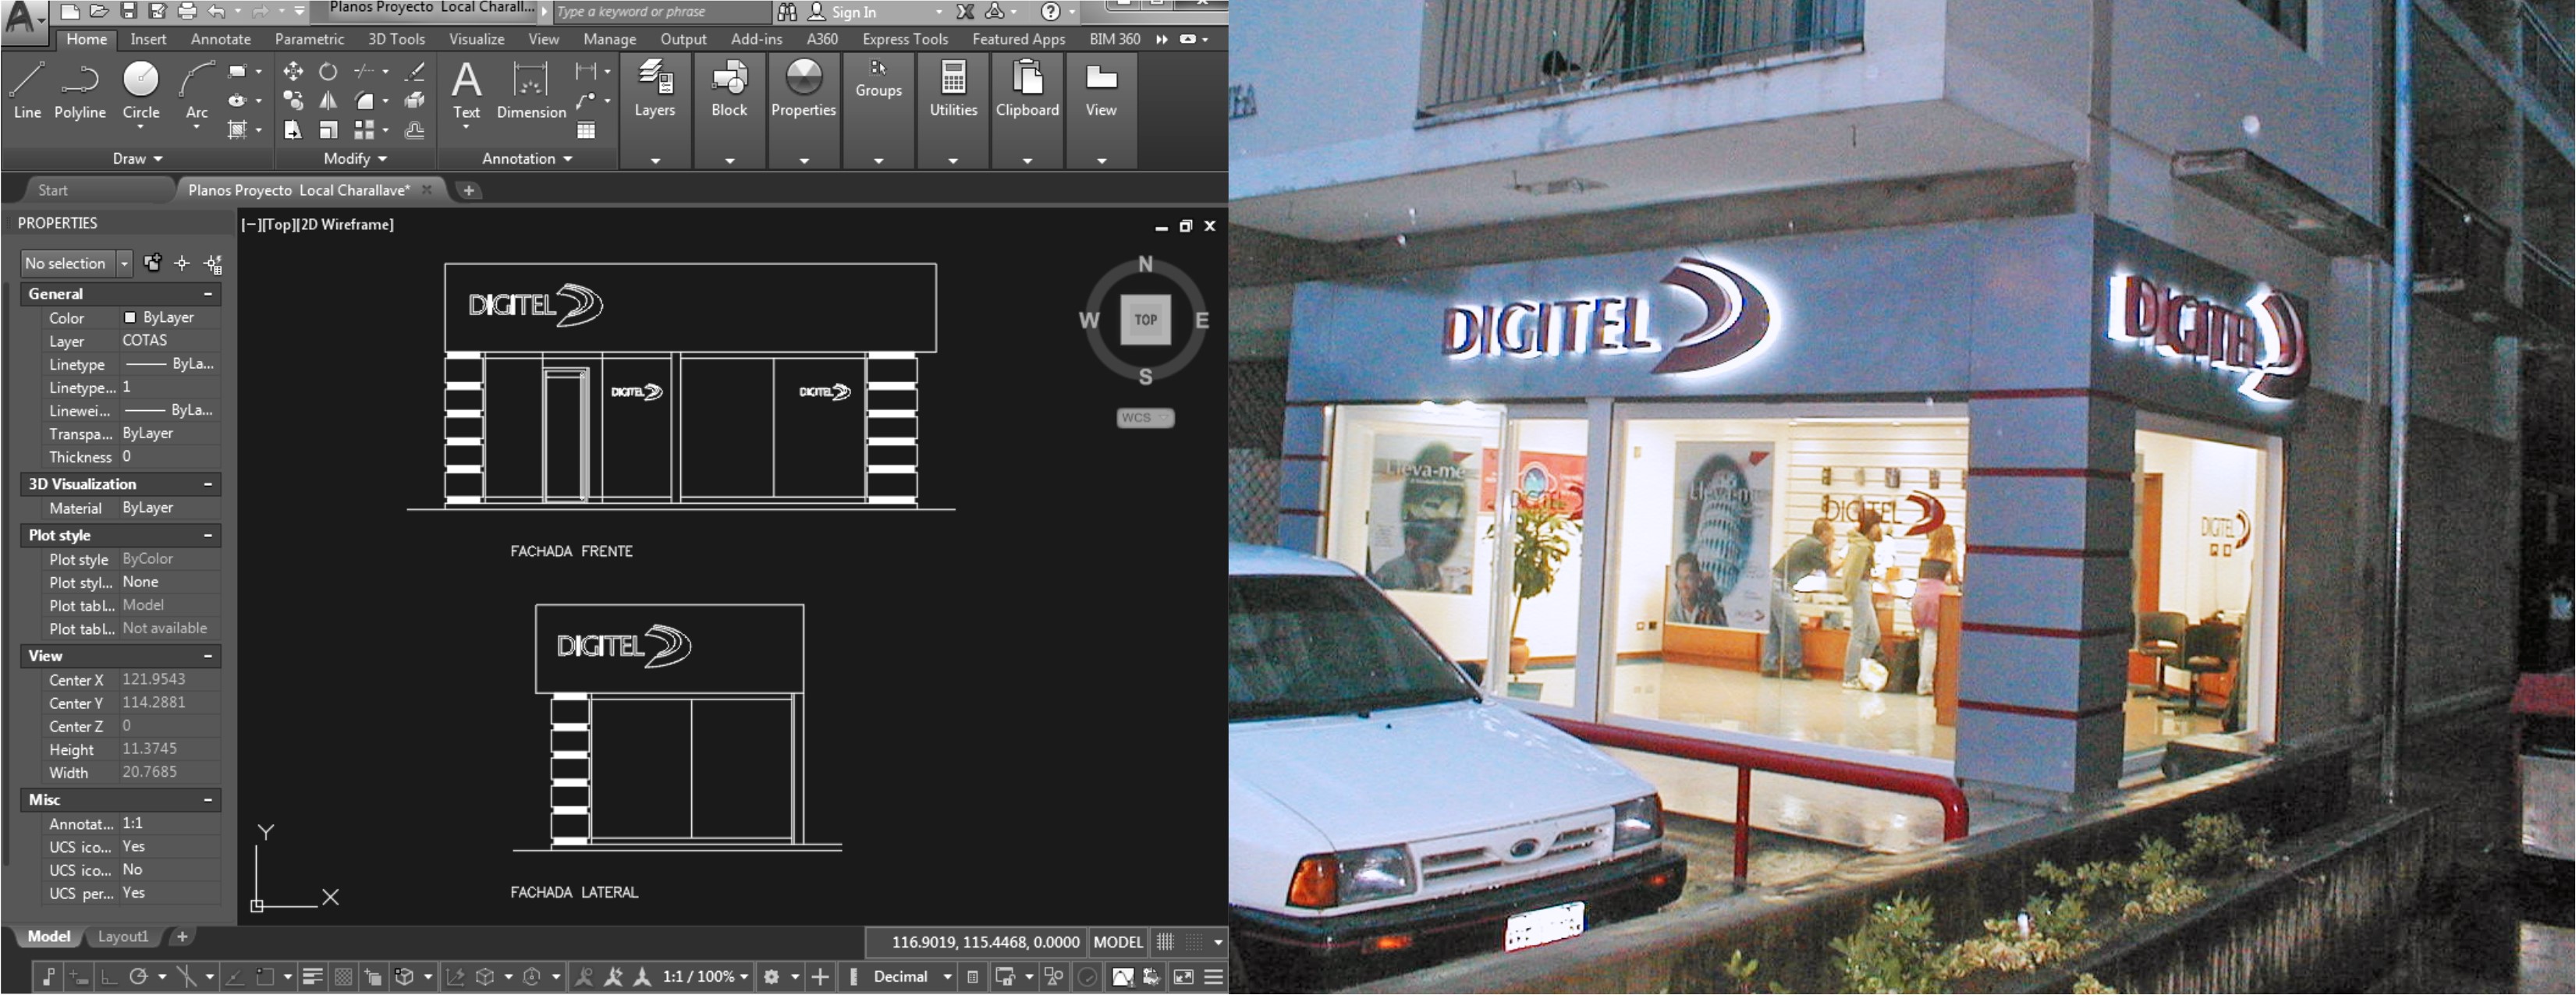The image size is (2576, 995).
Task: Select the Circle tool
Action: (x=140, y=89)
